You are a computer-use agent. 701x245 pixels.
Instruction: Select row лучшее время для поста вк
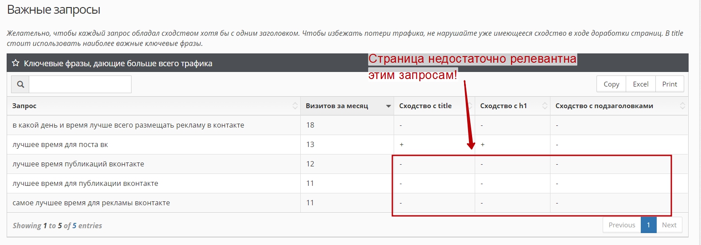pos(60,145)
